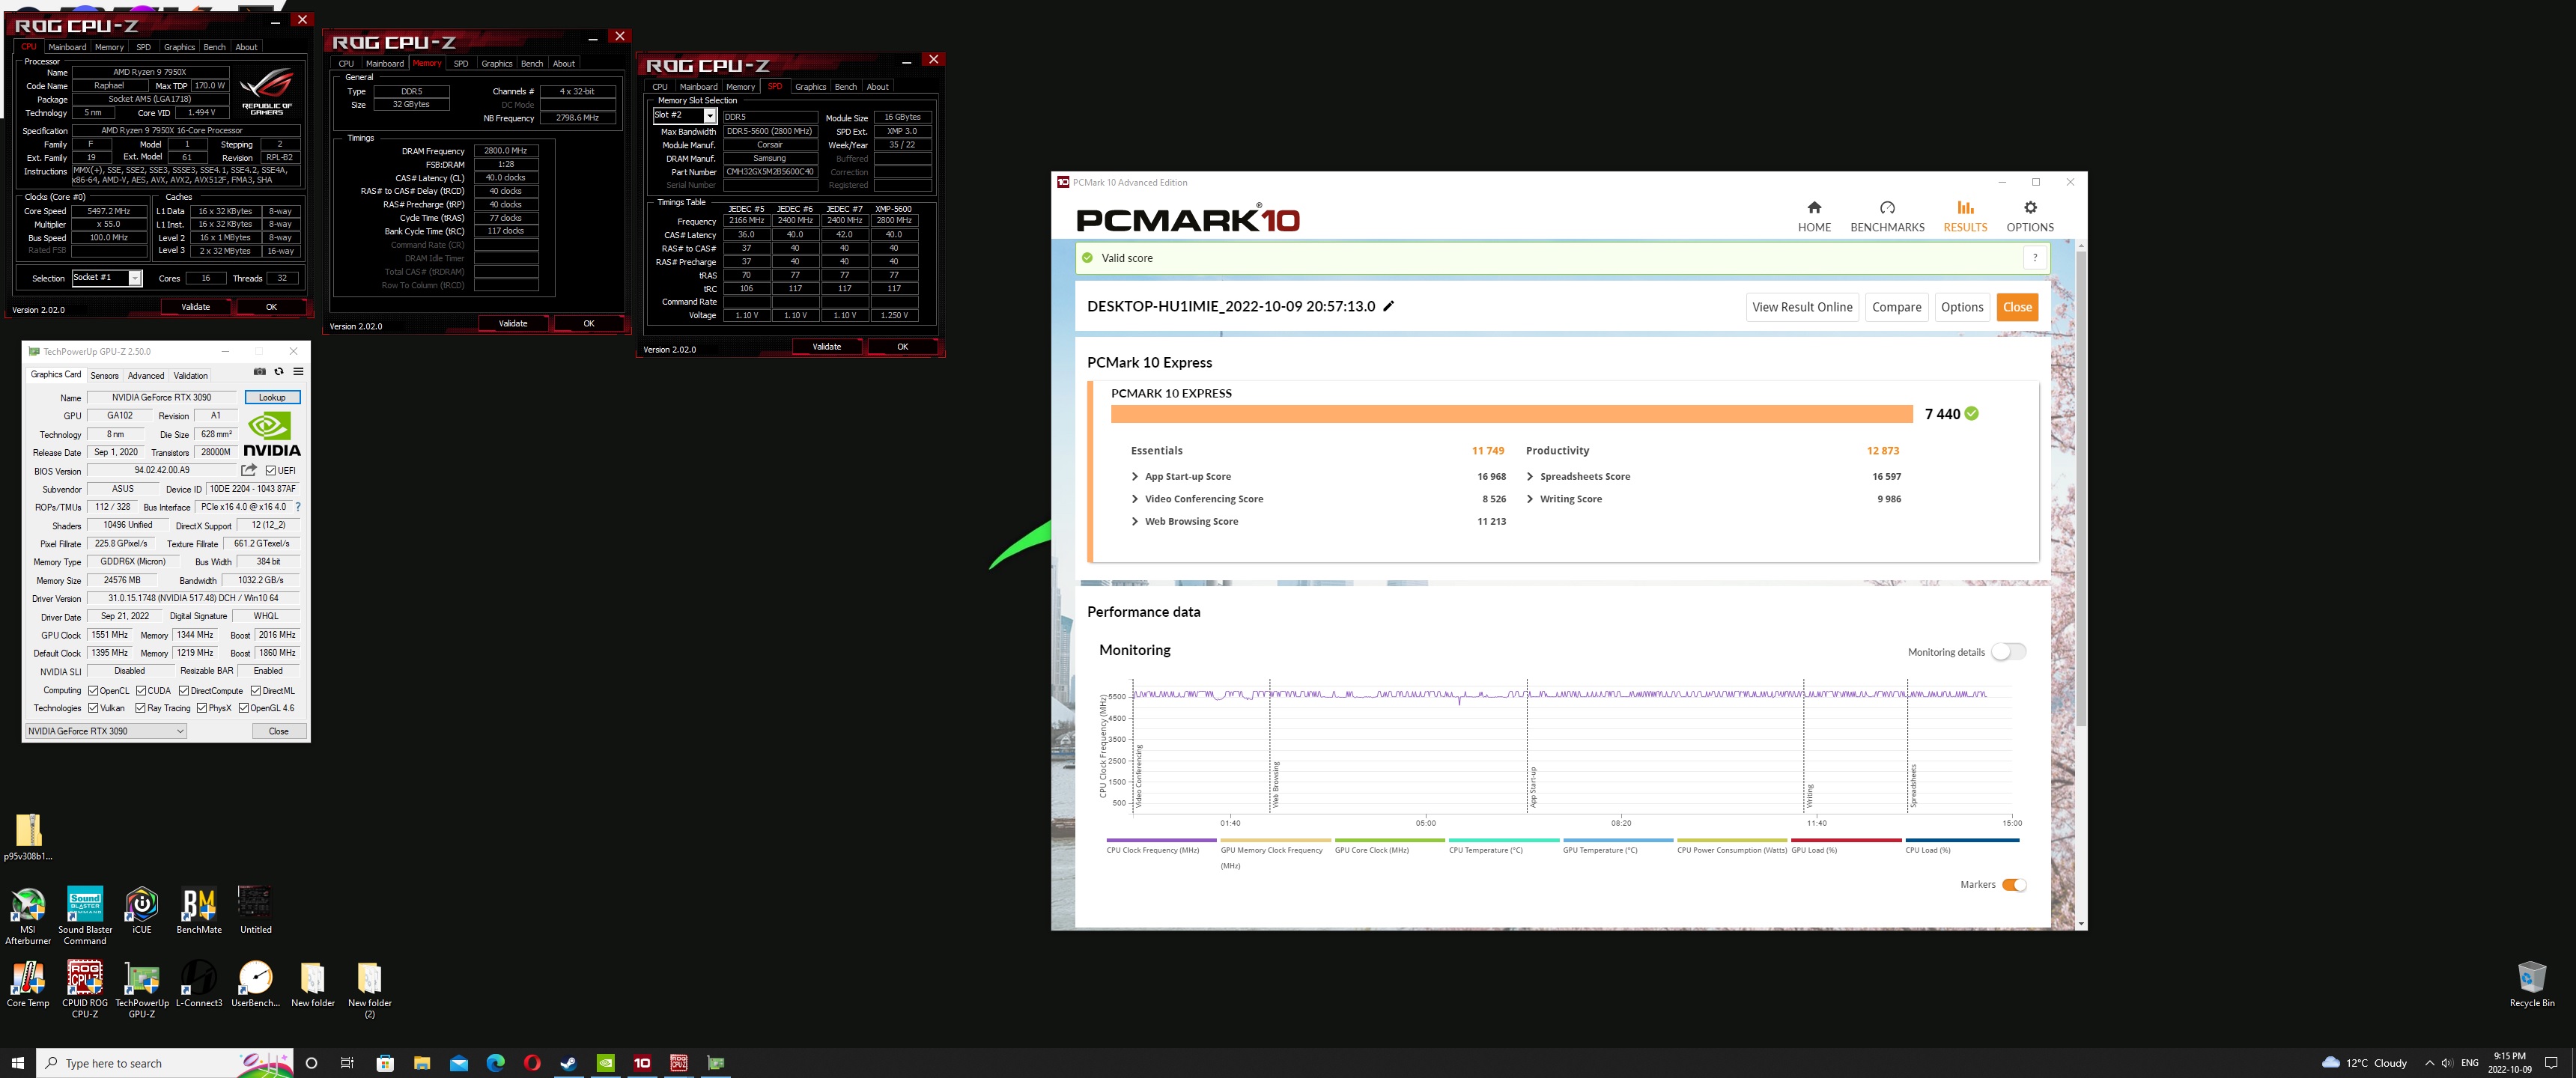Click the GPU-Z Lookup button
The width and height of the screenshot is (2576, 1078).
coord(272,397)
